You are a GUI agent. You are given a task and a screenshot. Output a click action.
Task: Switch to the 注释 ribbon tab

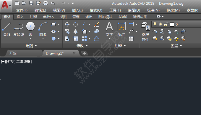click(33, 17)
